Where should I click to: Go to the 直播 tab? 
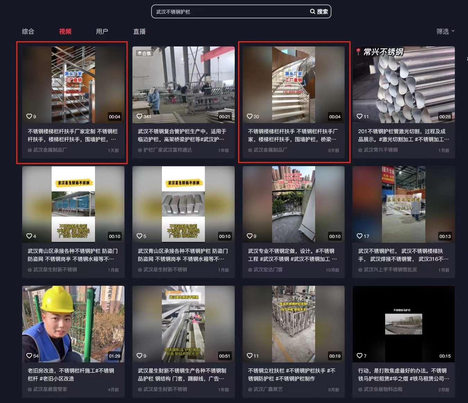[x=139, y=32]
